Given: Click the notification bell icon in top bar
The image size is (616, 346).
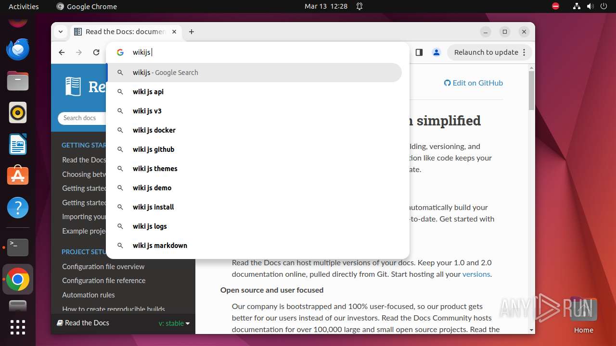Looking at the screenshot, I should (x=359, y=6).
